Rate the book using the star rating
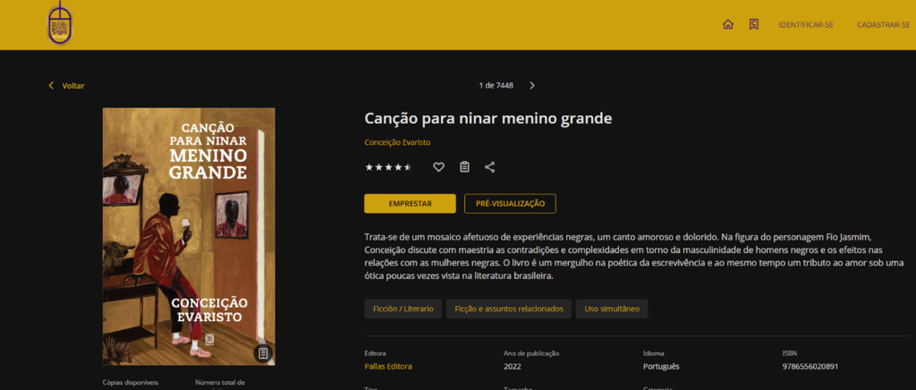 388,167
